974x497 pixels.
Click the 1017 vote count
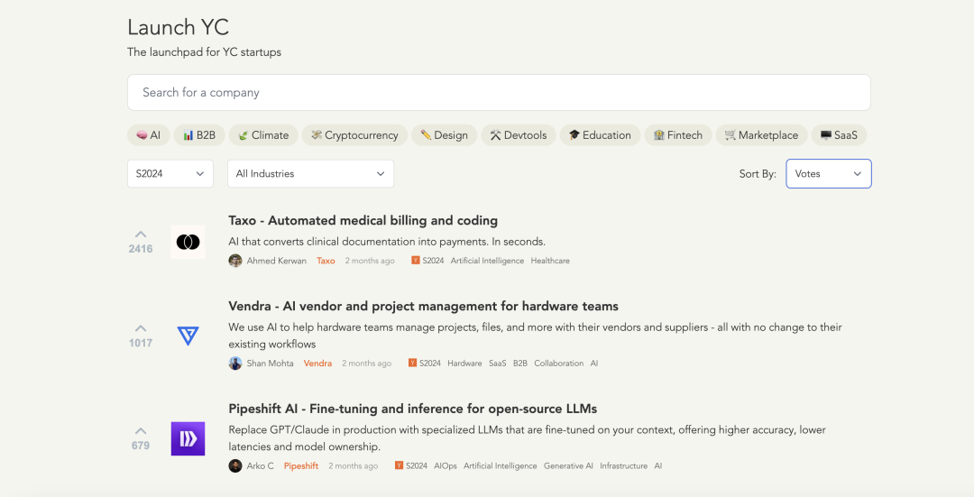[141, 343]
